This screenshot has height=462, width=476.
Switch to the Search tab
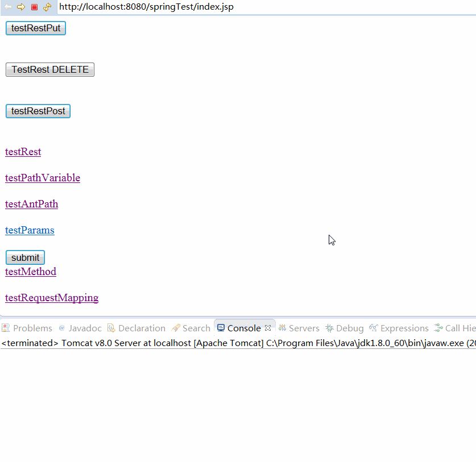(x=191, y=328)
